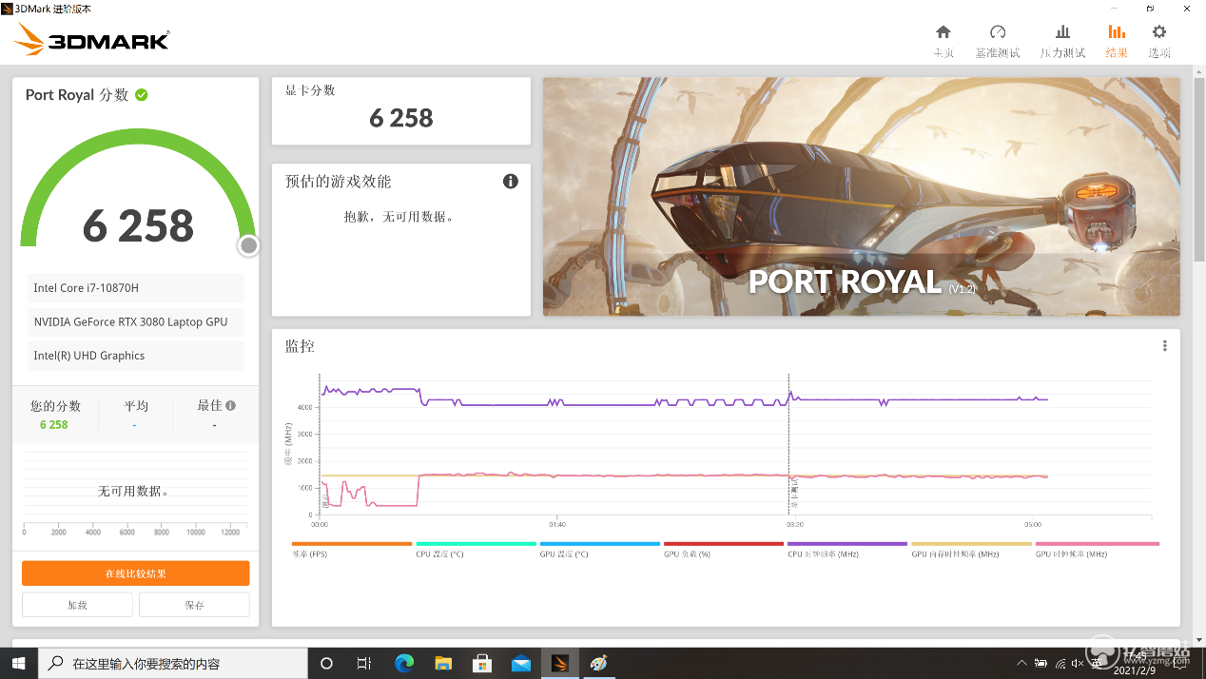Open Microsoft Store from the taskbar
Image resolution: width=1206 pixels, height=679 pixels.
pos(482,663)
